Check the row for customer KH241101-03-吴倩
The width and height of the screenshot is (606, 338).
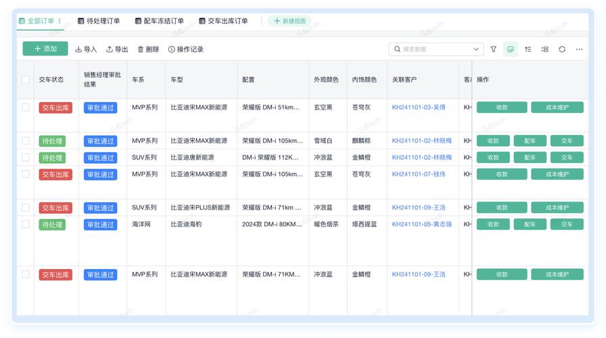[26, 107]
